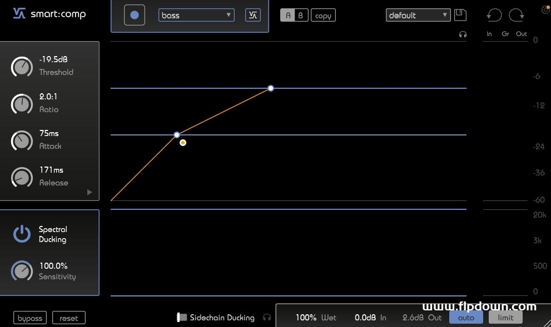Switch to state A
Viewport: 551px width, 327px height.
click(288, 16)
